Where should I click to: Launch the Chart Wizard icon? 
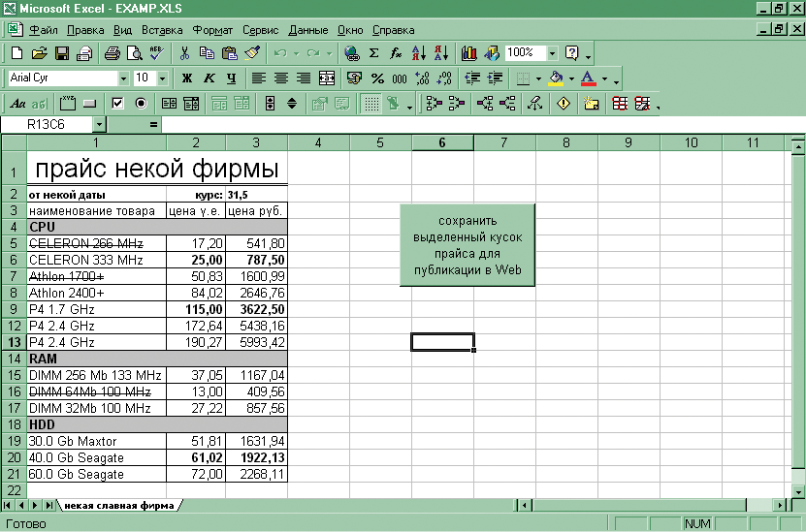[468, 53]
